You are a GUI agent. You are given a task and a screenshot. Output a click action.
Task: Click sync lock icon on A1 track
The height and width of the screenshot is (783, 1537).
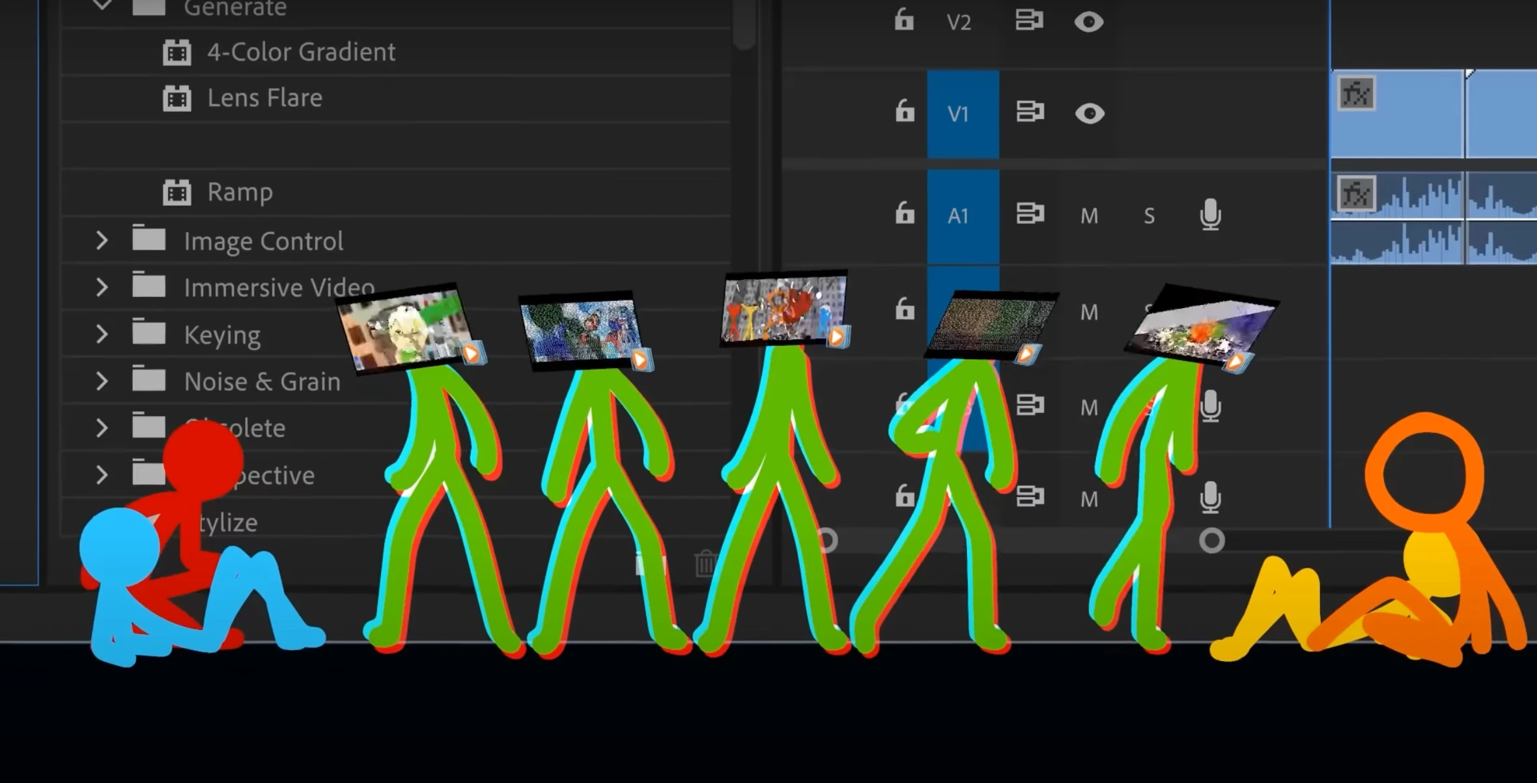point(1030,213)
